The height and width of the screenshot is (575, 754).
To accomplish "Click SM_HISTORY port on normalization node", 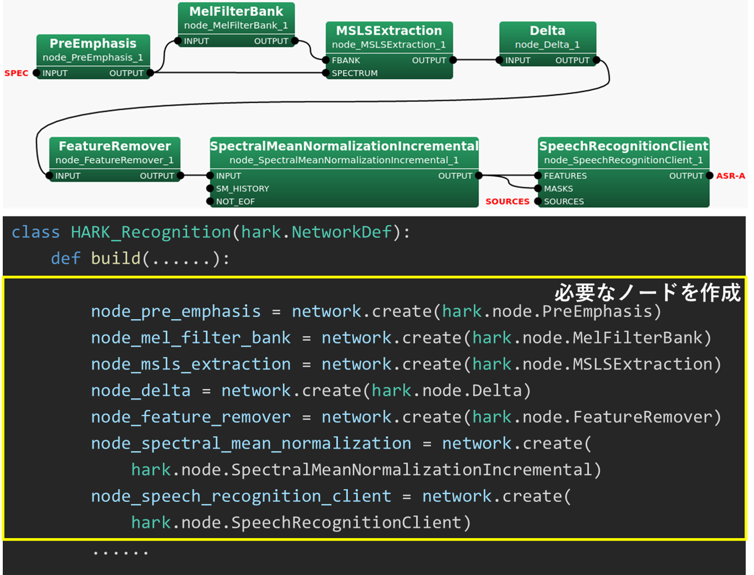I will pyautogui.click(x=211, y=189).
